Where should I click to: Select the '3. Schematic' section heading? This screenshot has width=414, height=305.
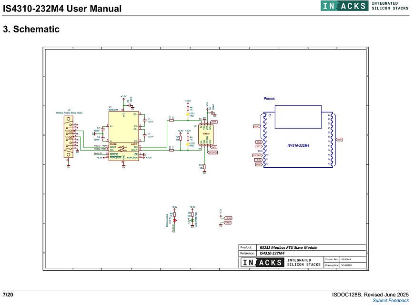31,29
